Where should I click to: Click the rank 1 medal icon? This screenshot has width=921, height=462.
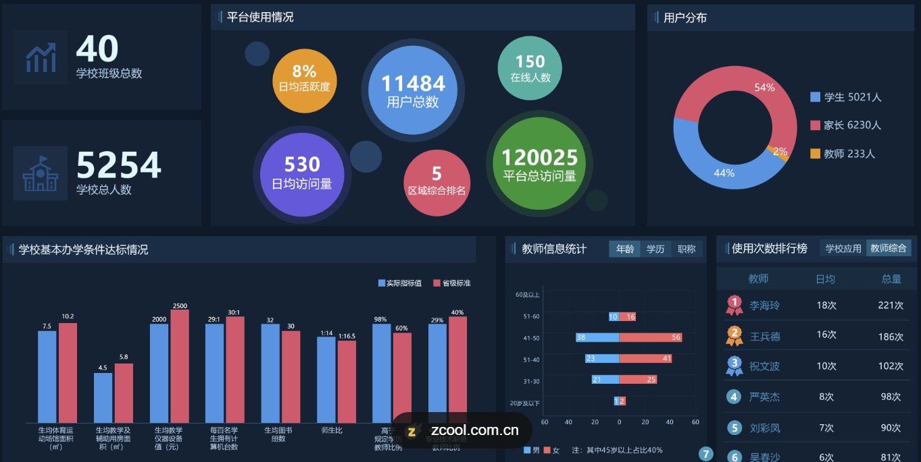[735, 305]
